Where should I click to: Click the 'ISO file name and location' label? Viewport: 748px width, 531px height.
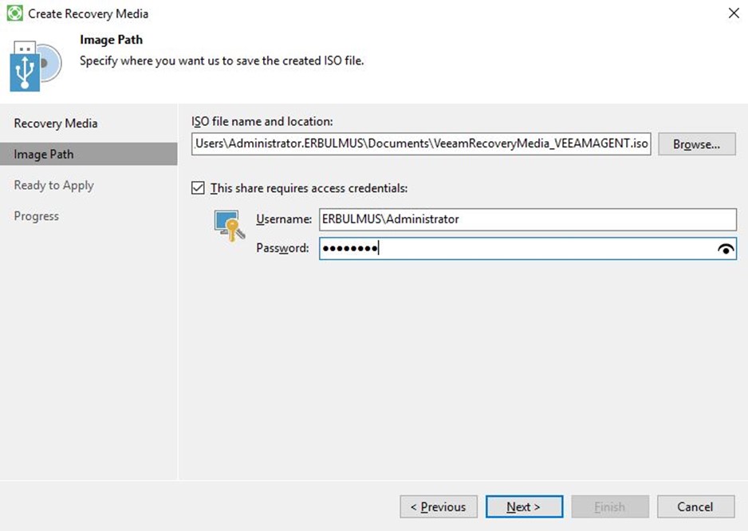pyautogui.click(x=262, y=122)
